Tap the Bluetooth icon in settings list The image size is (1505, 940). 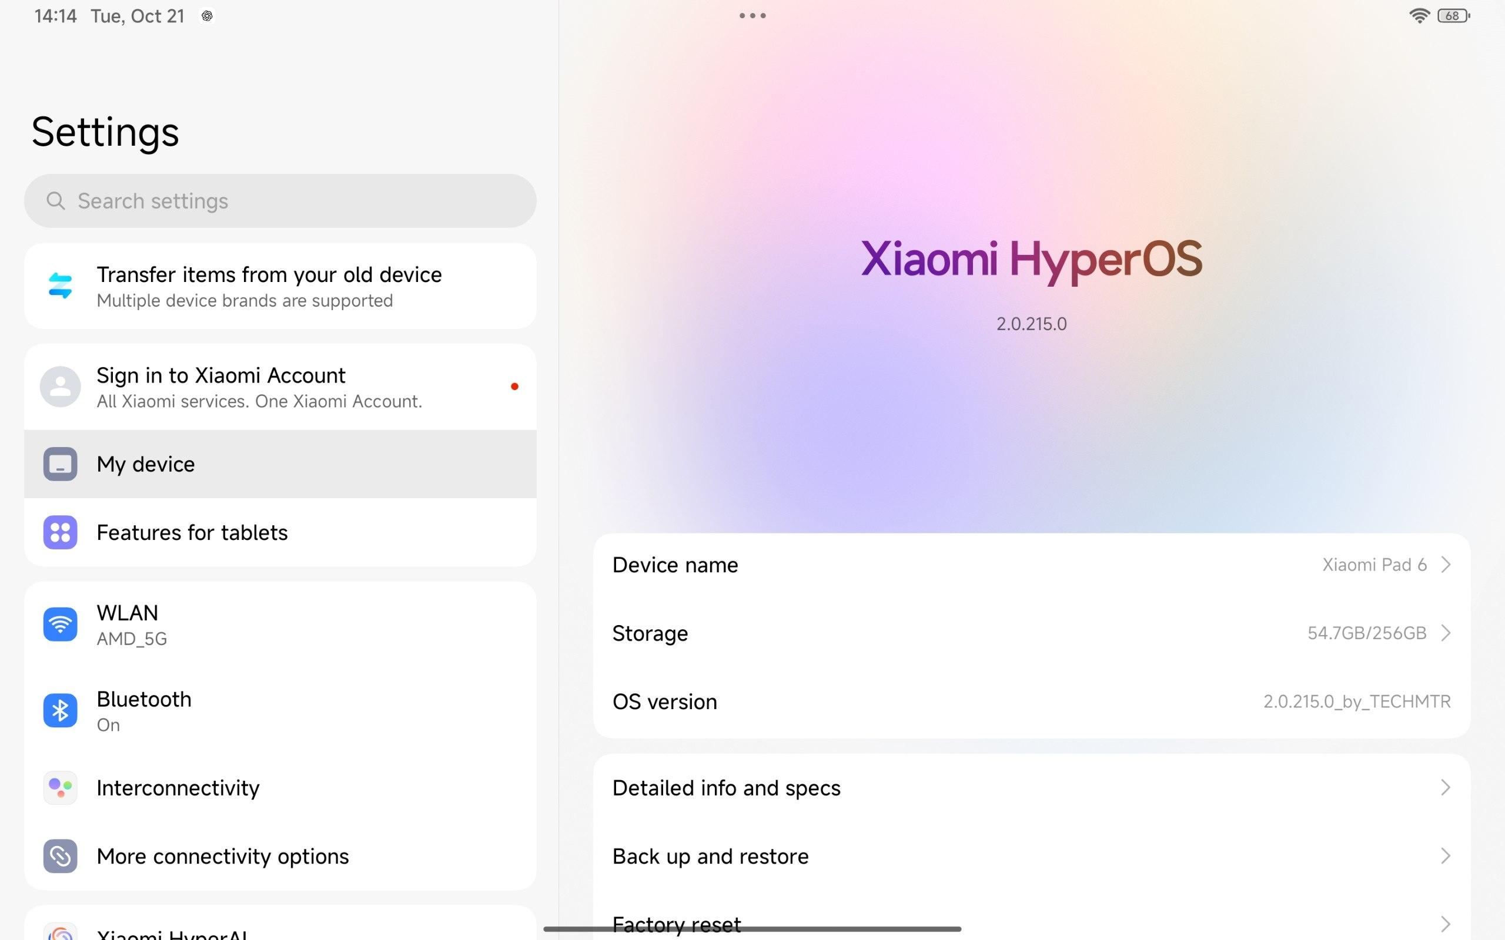(x=61, y=711)
